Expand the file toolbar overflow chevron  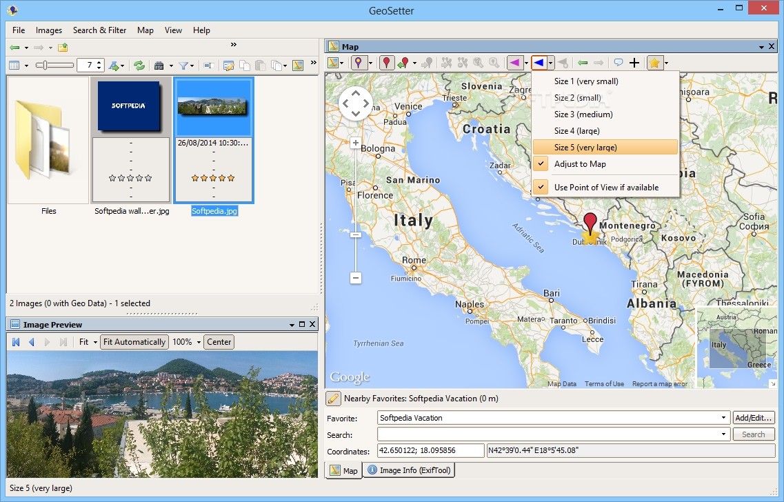tap(314, 63)
